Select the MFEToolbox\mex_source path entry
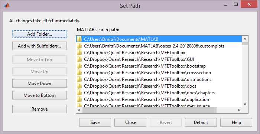The width and height of the screenshot is (260, 134). (159, 105)
